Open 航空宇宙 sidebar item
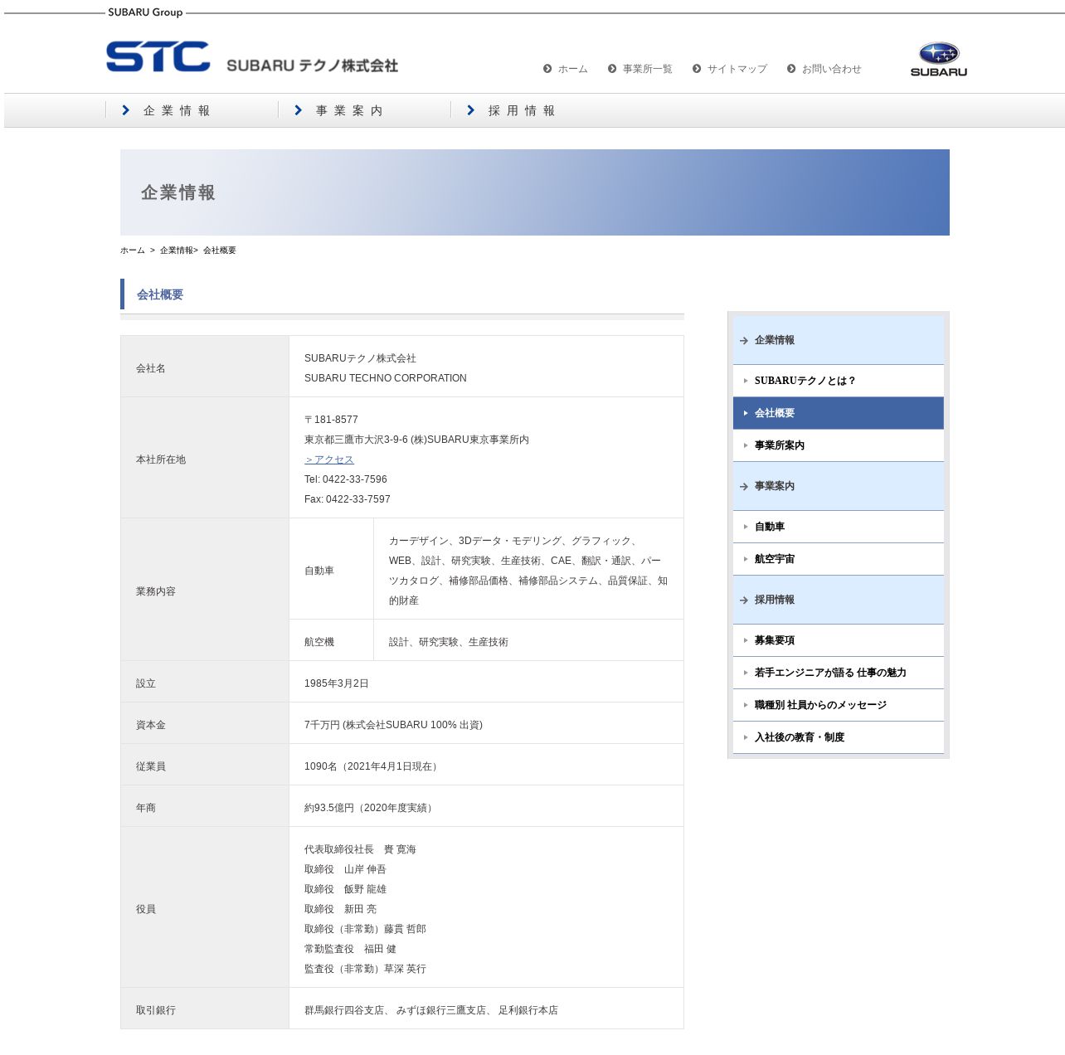 click(x=839, y=559)
